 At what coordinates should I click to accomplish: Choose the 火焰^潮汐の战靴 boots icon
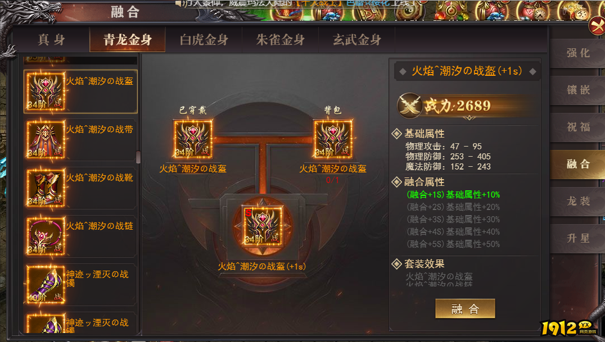45,188
